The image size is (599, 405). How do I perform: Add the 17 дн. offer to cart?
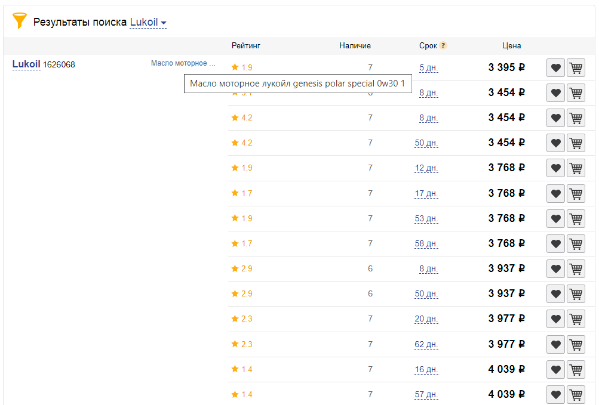576,193
